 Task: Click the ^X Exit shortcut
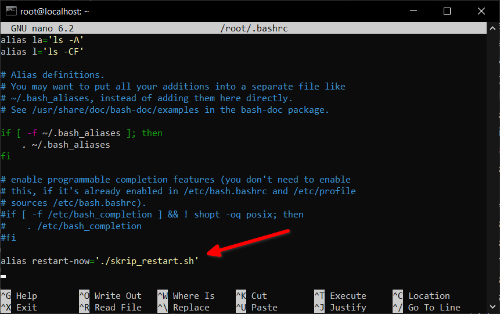tap(20, 308)
